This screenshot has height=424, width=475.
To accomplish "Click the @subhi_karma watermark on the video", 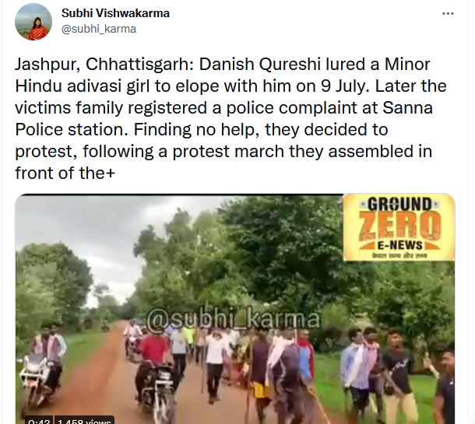I will 234,319.
